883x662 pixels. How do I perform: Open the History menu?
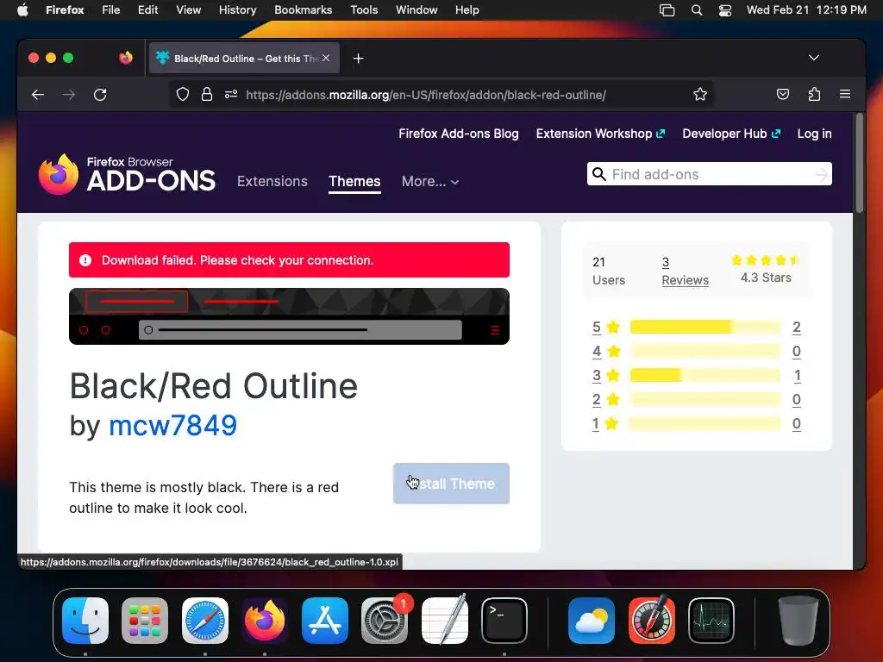coord(238,10)
